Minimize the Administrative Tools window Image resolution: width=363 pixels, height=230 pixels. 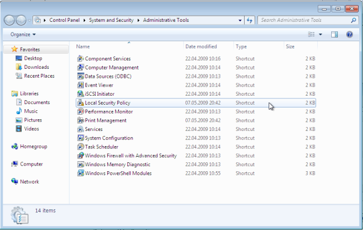pyautogui.click(x=324, y=9)
